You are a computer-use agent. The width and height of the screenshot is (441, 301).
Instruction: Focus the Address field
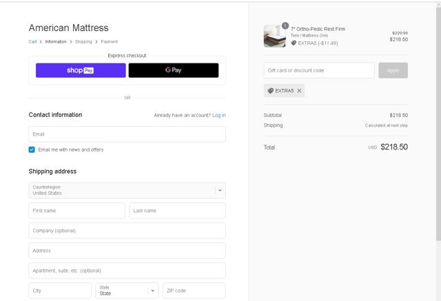[x=127, y=251]
